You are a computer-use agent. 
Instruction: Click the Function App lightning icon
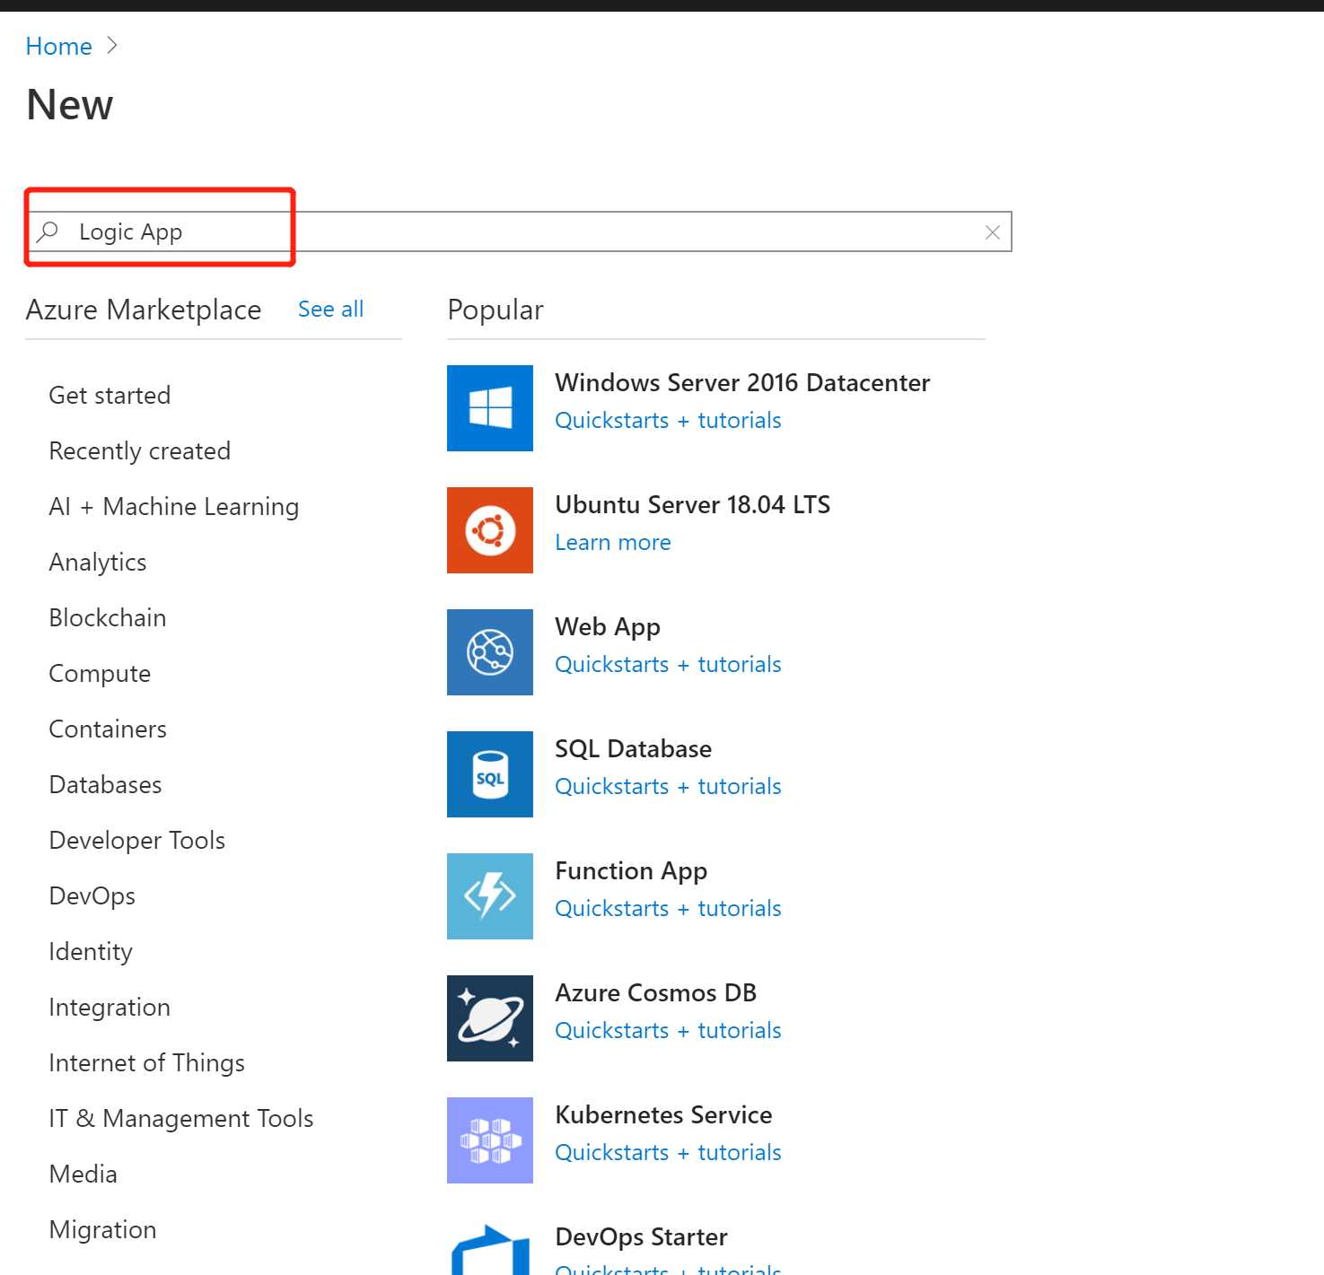490,896
